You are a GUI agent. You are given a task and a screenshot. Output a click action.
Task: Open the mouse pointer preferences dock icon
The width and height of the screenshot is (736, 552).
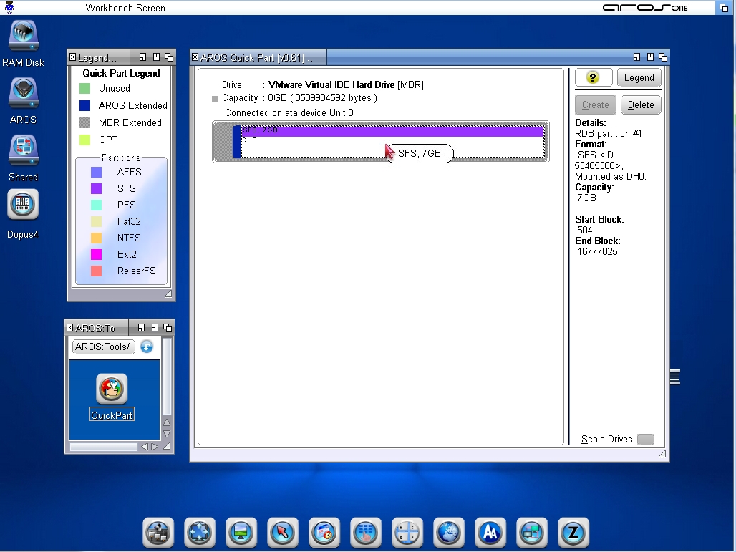pos(283,532)
